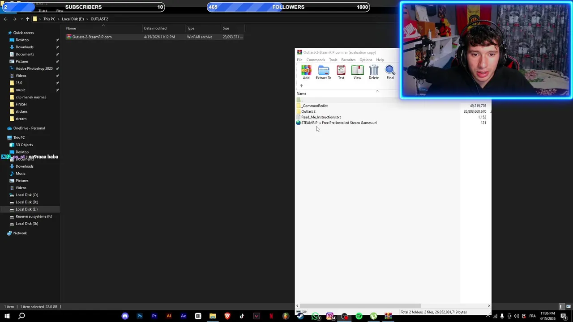Open Local Disk (G:) in sidebar
This screenshot has width=573, height=322.
click(27, 224)
